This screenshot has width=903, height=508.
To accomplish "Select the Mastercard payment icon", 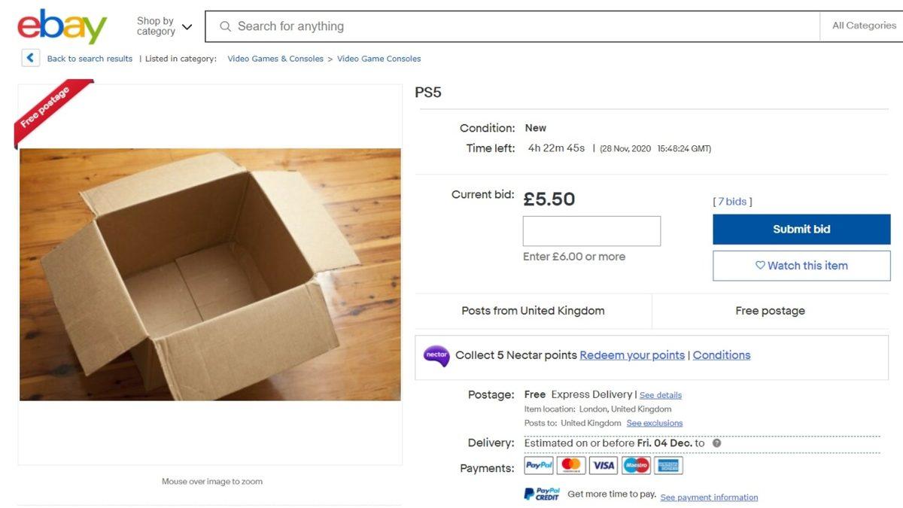I will 570,465.
